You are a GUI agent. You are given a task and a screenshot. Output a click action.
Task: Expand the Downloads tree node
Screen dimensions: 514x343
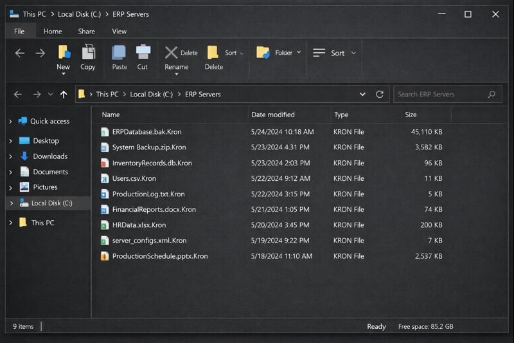tap(11, 156)
